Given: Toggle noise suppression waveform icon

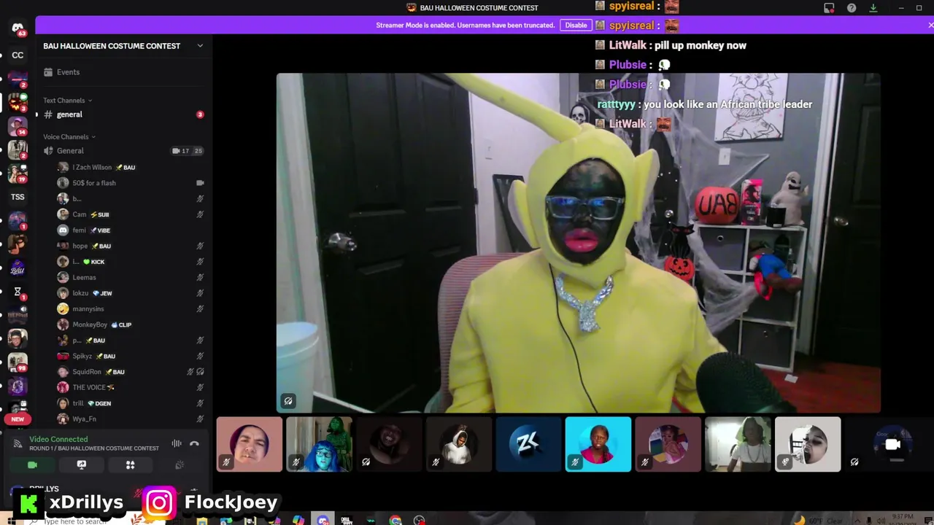Looking at the screenshot, I should click(177, 443).
